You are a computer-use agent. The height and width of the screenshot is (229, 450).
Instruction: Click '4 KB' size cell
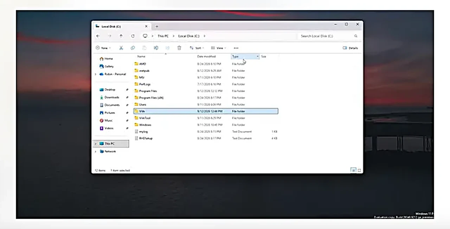(x=274, y=138)
